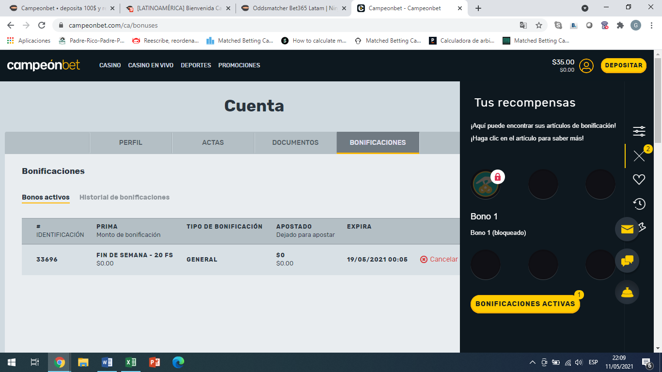Viewport: 662px width, 372px height.
Task: Click the red lock icon on reward
Action: point(498,177)
